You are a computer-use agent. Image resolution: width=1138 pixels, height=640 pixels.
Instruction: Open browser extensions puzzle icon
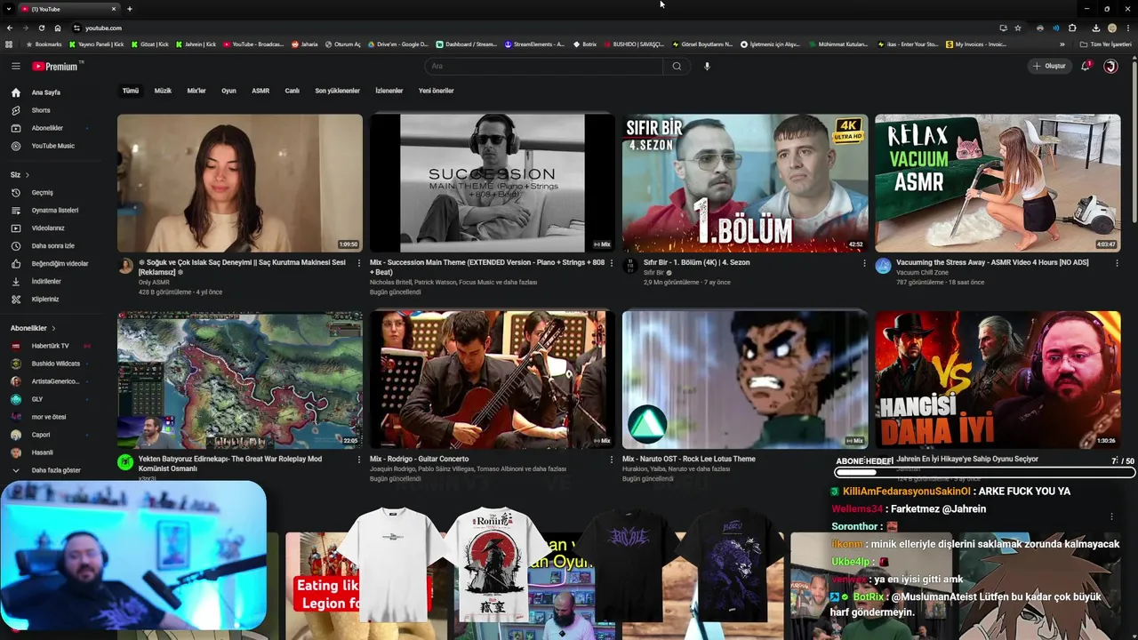coord(1072,28)
